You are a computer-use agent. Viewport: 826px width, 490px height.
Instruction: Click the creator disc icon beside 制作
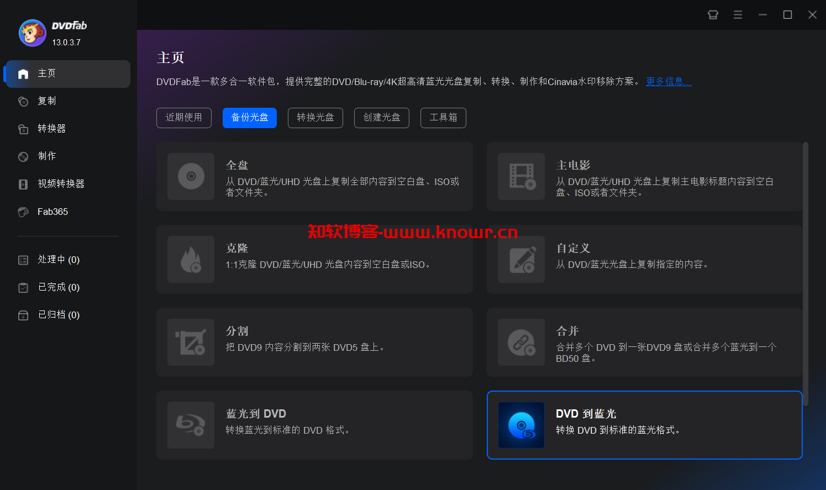click(23, 157)
